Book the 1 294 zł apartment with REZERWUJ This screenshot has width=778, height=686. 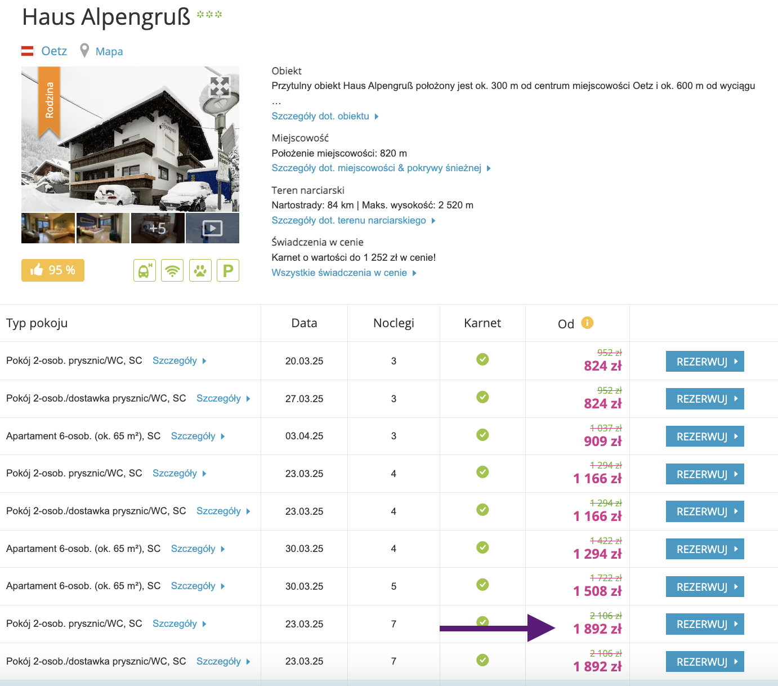pos(705,549)
